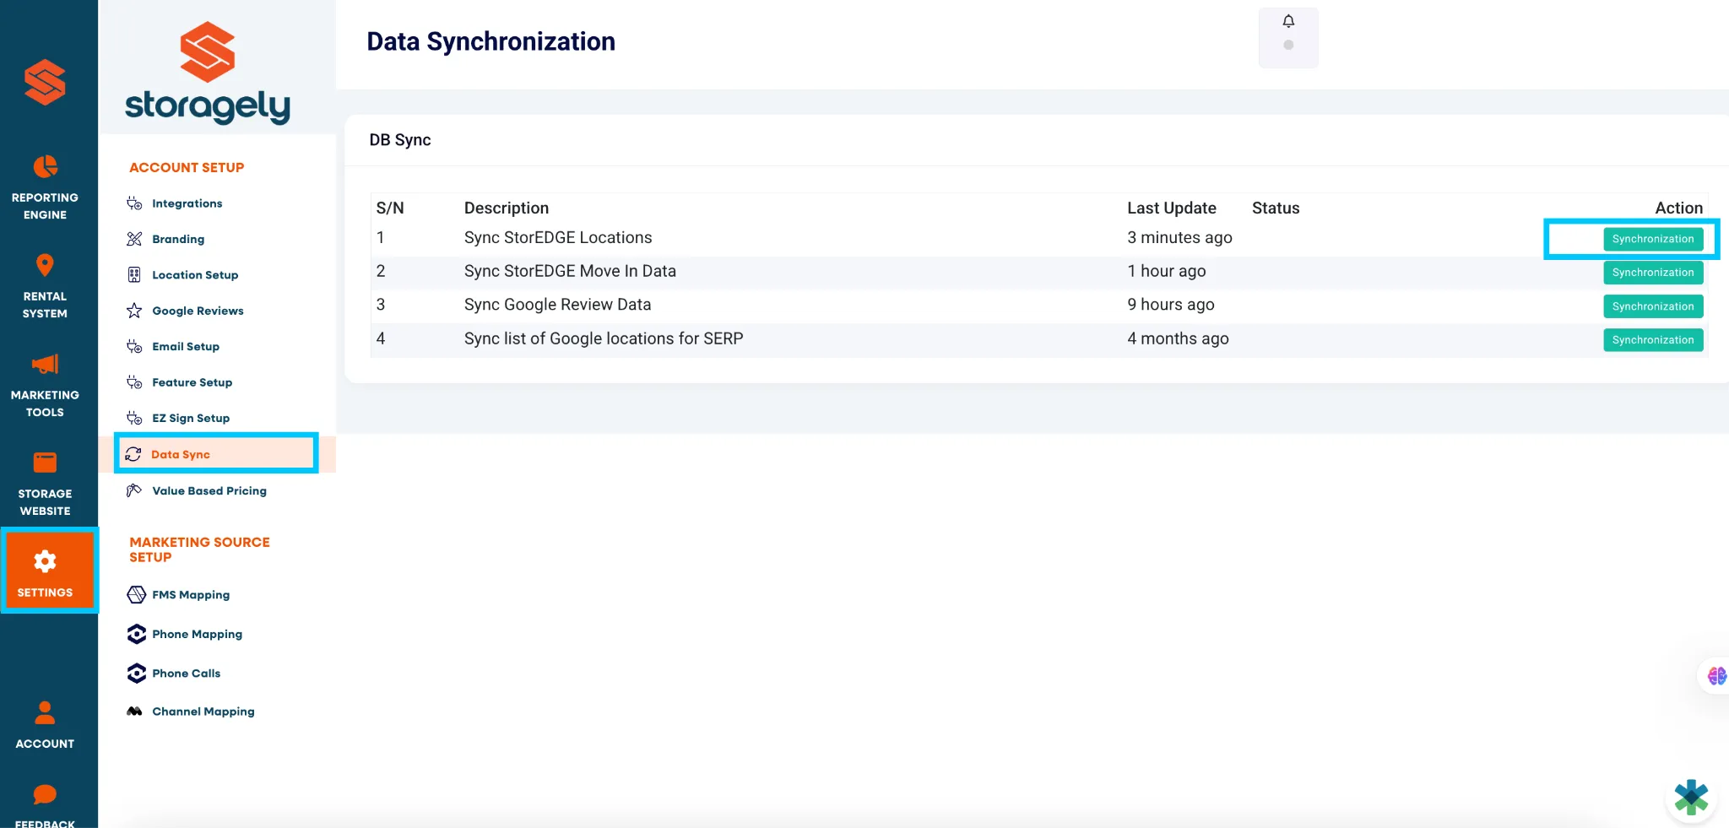The width and height of the screenshot is (1729, 828).
Task: Open Feature Setup page
Action: [192, 382]
